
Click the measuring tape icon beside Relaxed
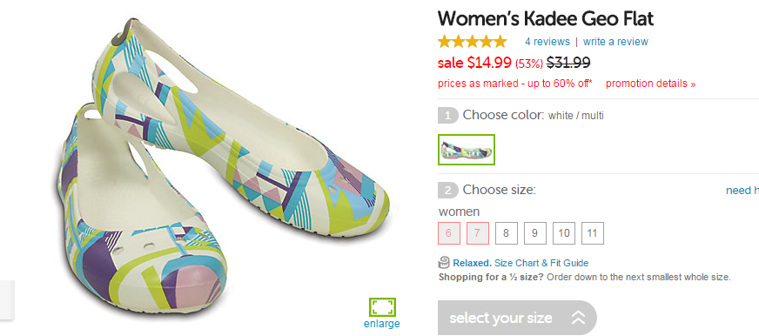pyautogui.click(x=444, y=264)
